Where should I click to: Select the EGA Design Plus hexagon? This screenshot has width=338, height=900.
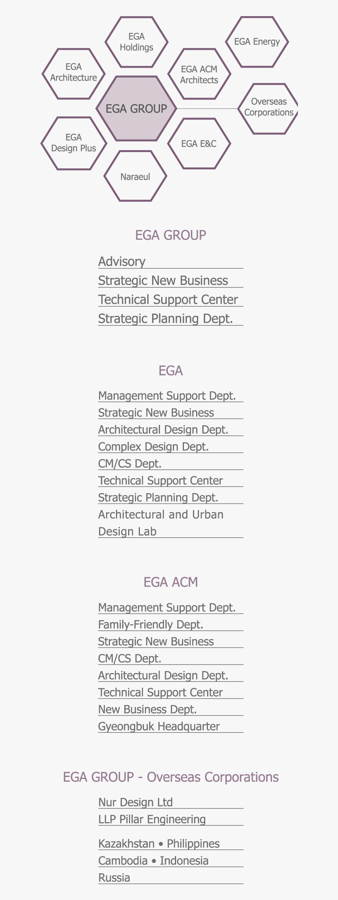73,143
